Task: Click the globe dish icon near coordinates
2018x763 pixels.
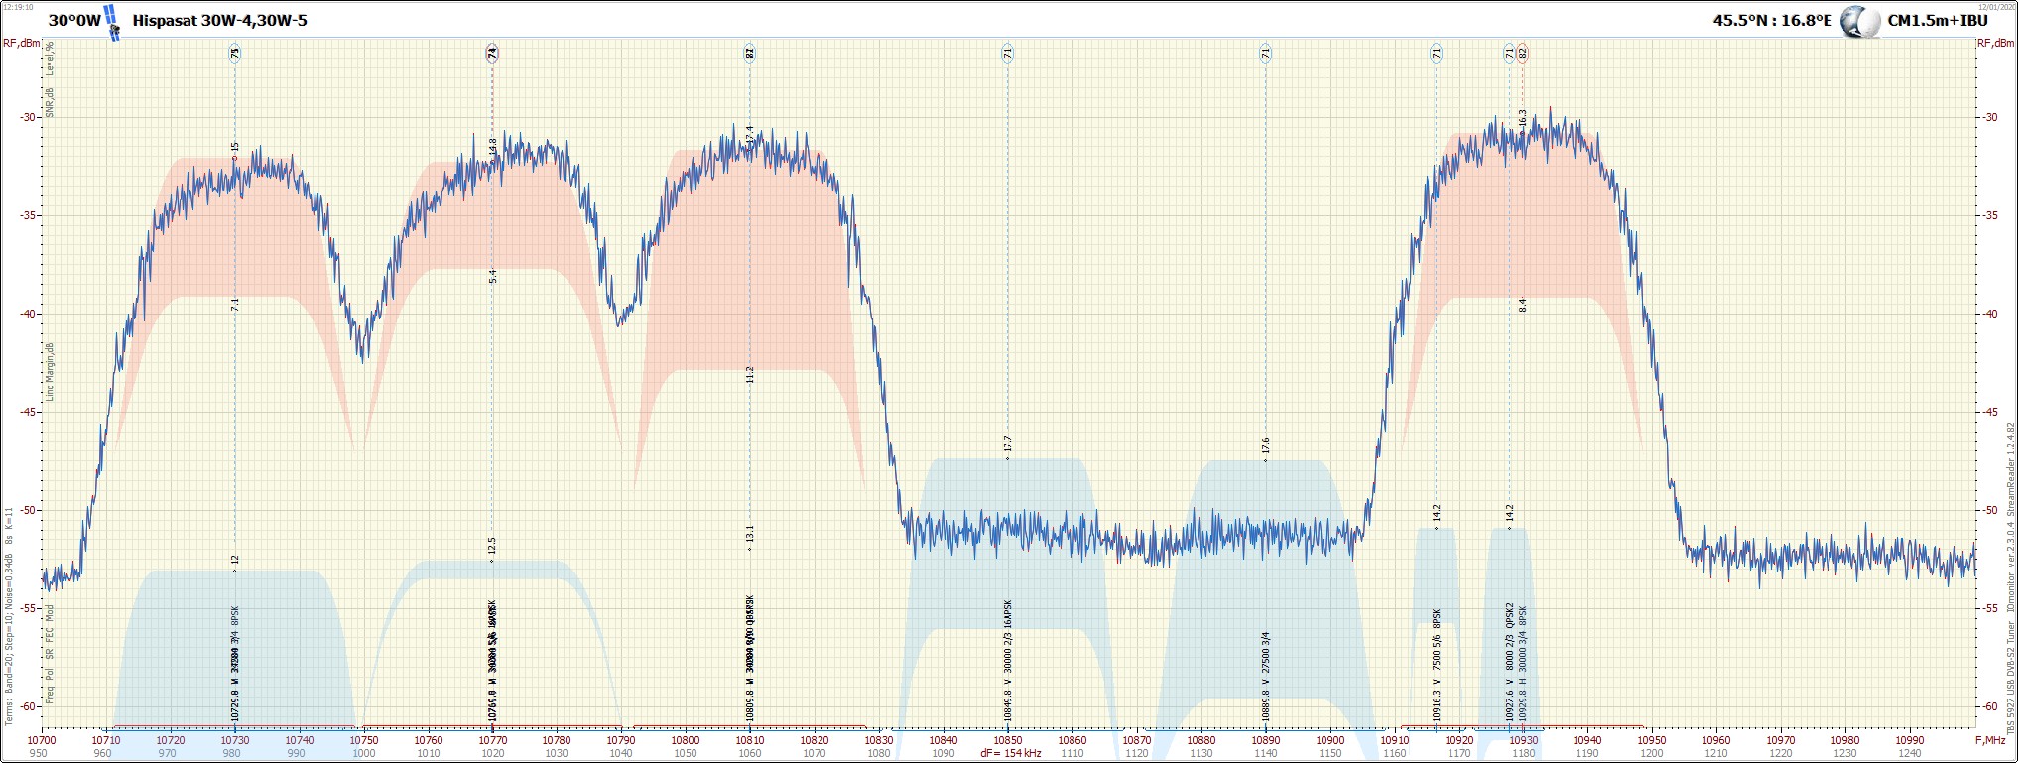Action: tap(1860, 22)
